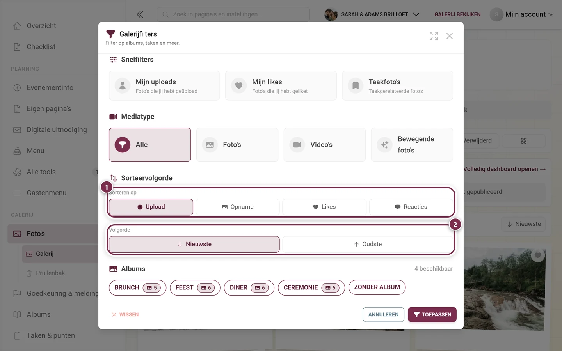Click the Digitale uitnodiging envelope icon
The width and height of the screenshot is (562, 351).
coord(17,130)
